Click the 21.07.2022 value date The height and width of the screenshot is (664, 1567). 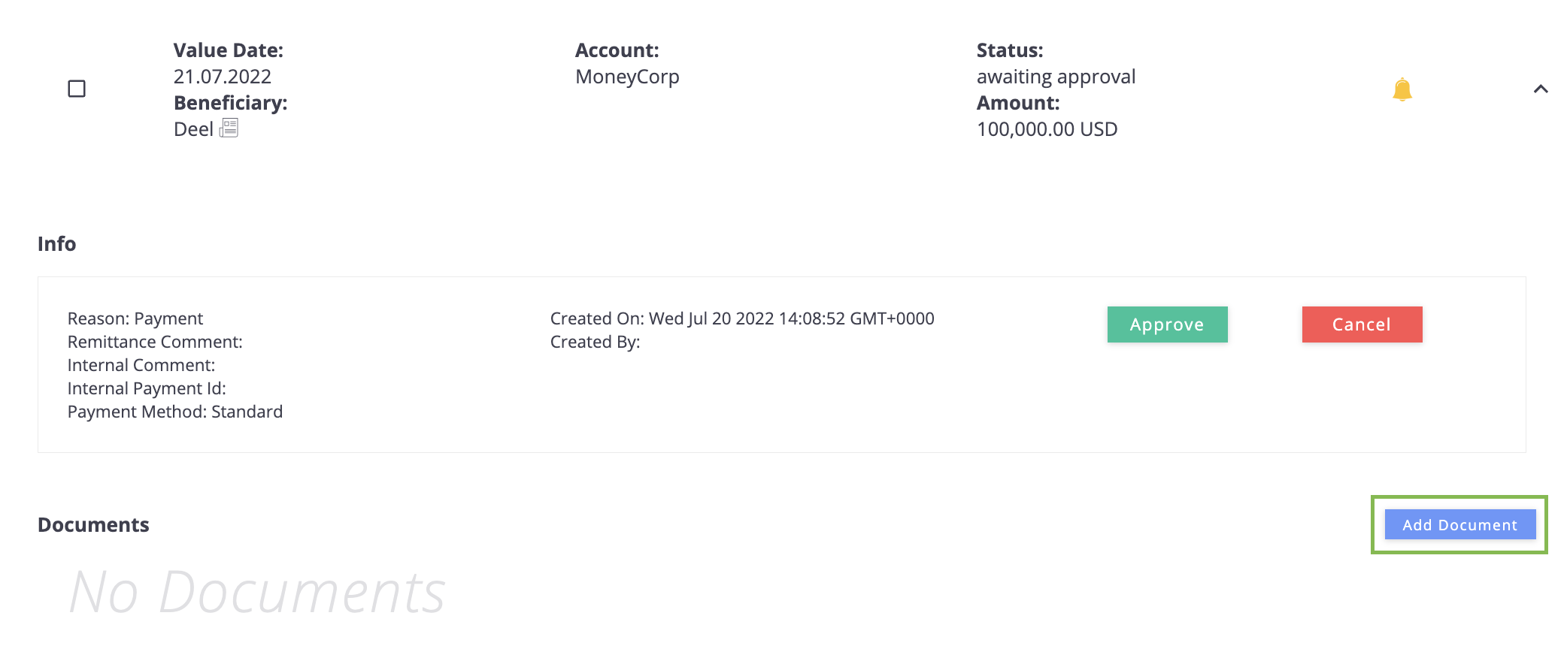tap(222, 77)
